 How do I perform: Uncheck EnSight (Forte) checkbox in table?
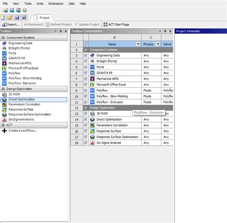point(86,61)
